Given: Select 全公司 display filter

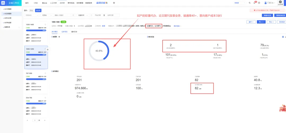Looking at the screenshot, I should [38, 11].
